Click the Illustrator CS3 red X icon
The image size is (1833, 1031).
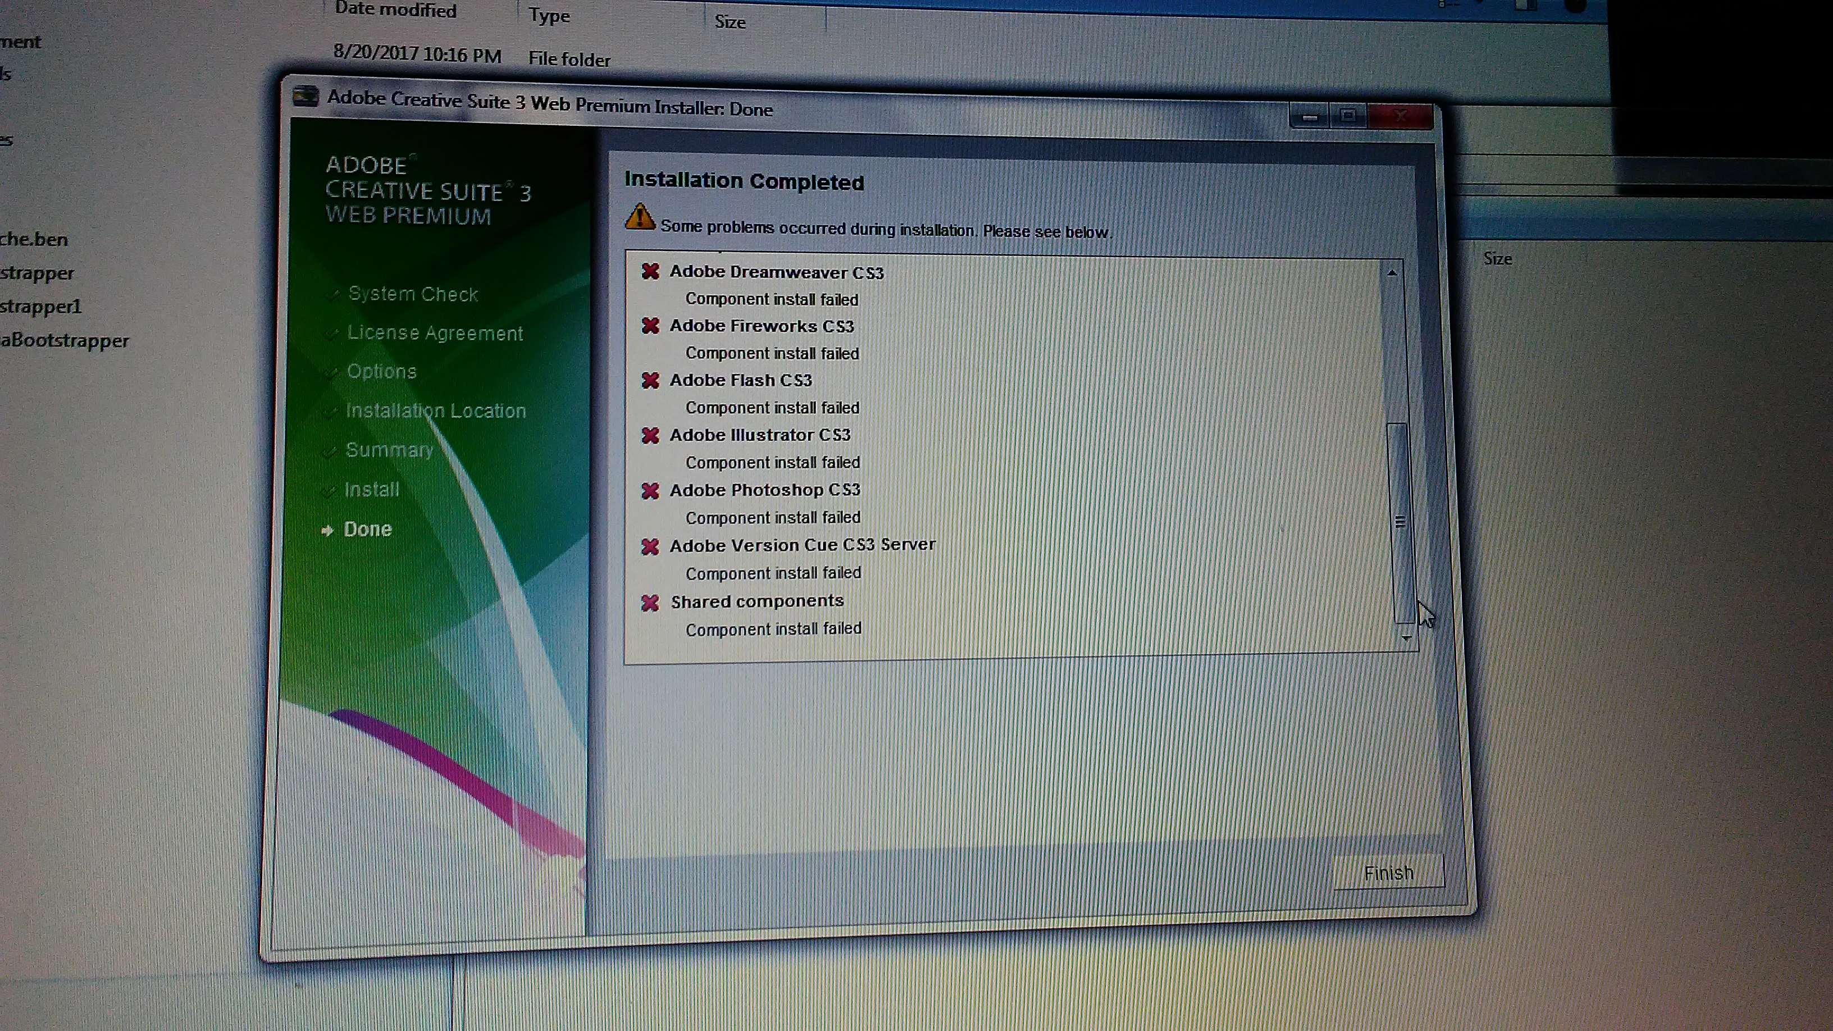[650, 435]
